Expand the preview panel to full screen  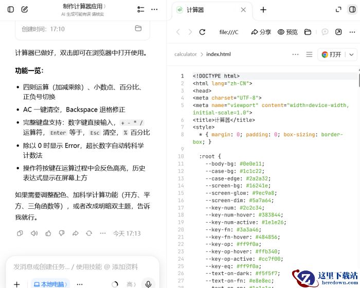pyautogui.click(x=338, y=9)
